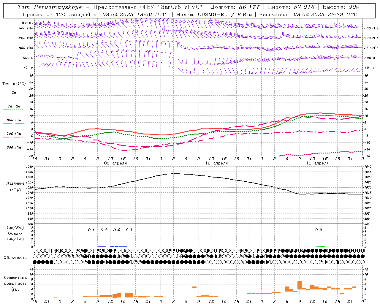Click the Конвективн. convective cloud panel label
Screen dimensions: 380x304
15,278
